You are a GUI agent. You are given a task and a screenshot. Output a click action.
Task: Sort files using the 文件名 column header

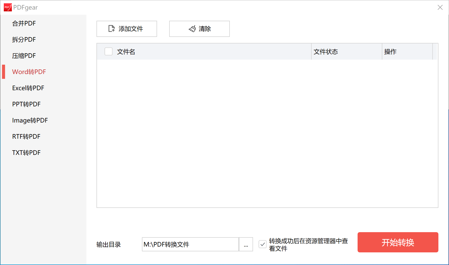tap(126, 51)
